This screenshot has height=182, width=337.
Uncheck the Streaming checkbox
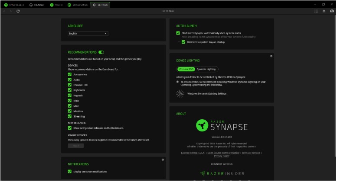pyautogui.click(x=70, y=116)
